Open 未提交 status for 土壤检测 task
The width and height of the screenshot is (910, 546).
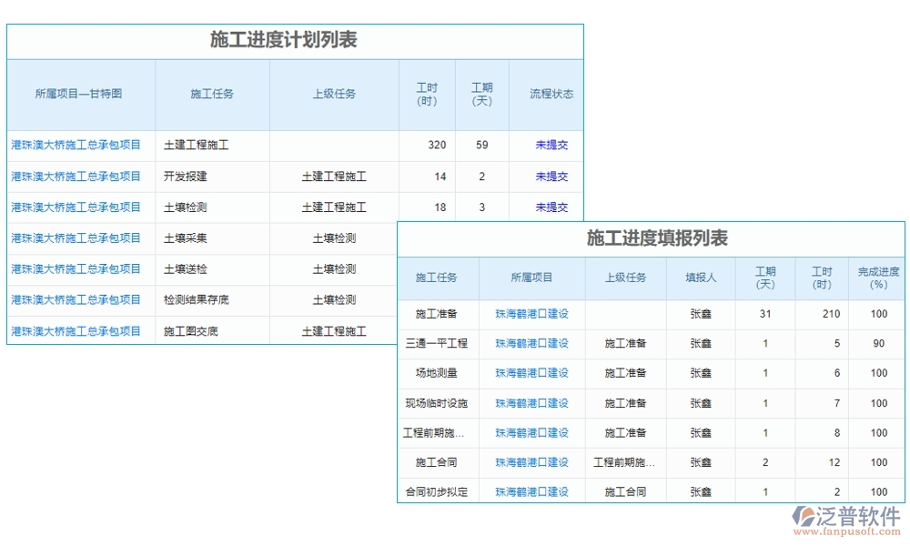tap(550, 207)
